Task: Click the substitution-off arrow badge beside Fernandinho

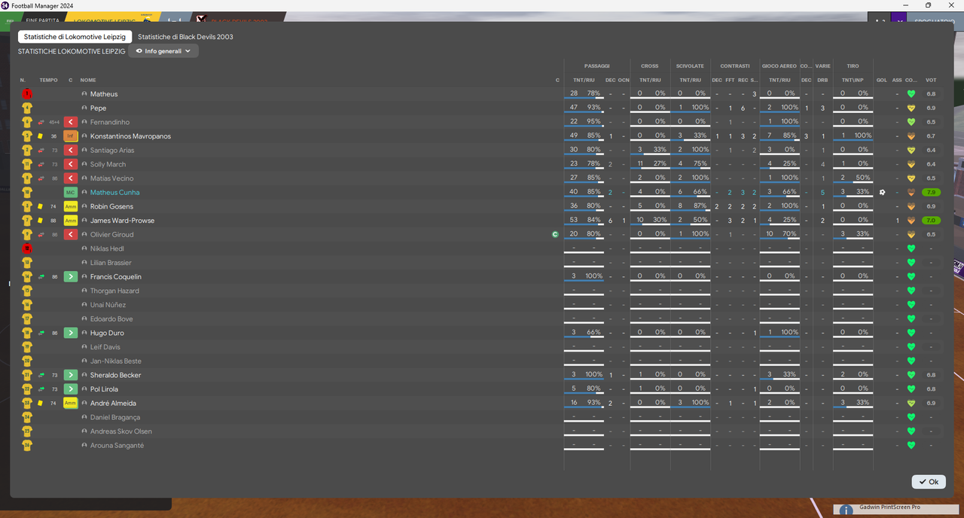Action: 71,122
